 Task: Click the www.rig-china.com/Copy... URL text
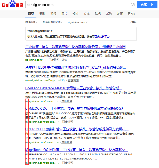click(x=41, y=81)
